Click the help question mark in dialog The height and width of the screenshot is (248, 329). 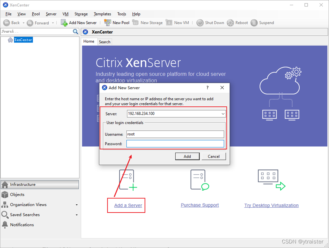click(207, 88)
